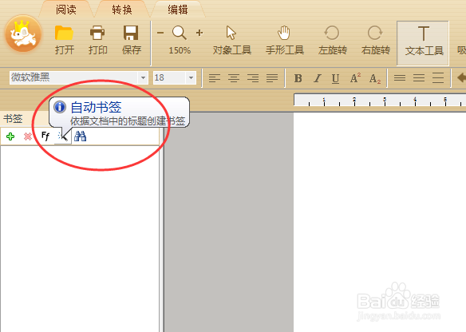Center align text
Screen dimensions: 466x332
(234, 78)
